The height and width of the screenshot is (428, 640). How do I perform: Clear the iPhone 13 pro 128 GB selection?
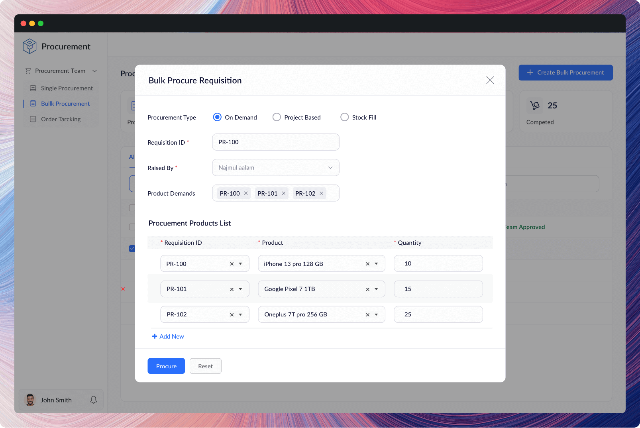[367, 263]
